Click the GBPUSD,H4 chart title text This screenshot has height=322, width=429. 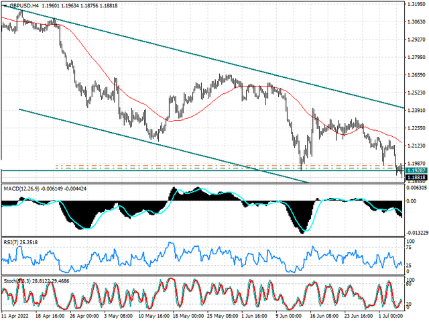coord(23,5)
